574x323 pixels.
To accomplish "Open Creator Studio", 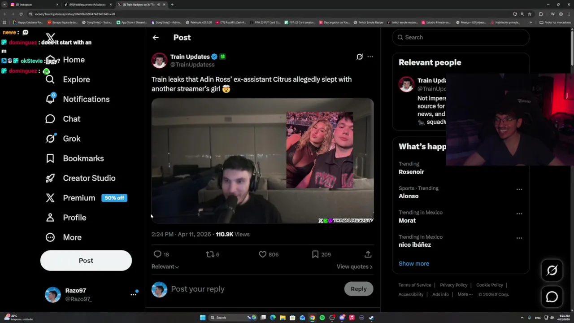I will (x=80, y=178).
